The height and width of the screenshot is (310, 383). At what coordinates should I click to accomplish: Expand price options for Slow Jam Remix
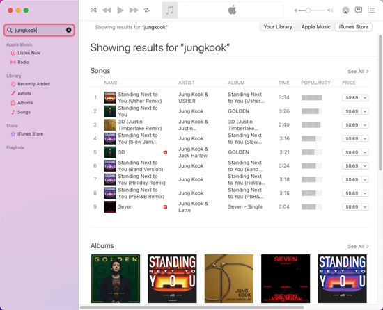click(365, 139)
